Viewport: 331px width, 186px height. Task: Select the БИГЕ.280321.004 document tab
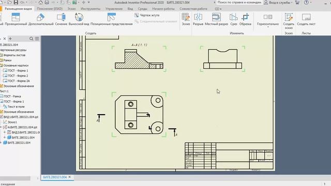(x=55, y=177)
